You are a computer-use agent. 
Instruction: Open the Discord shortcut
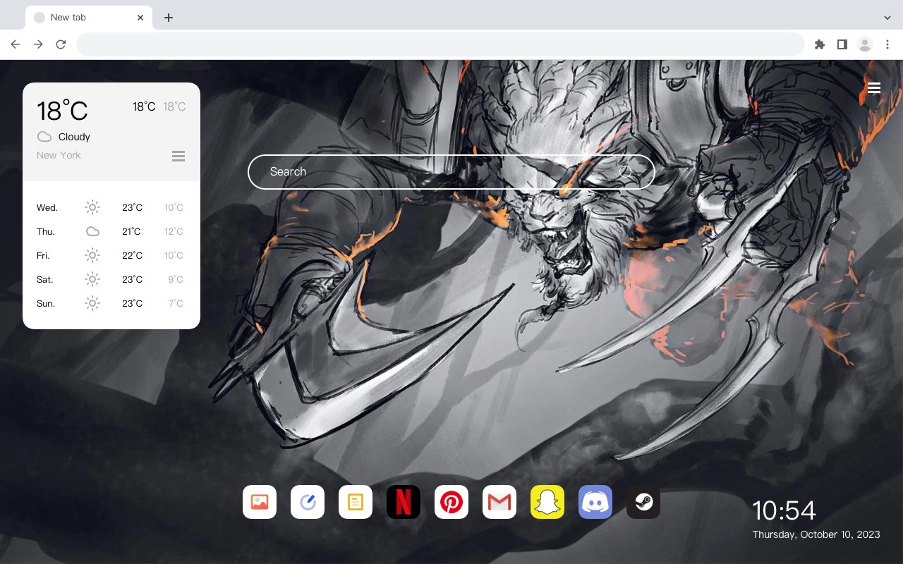(595, 502)
